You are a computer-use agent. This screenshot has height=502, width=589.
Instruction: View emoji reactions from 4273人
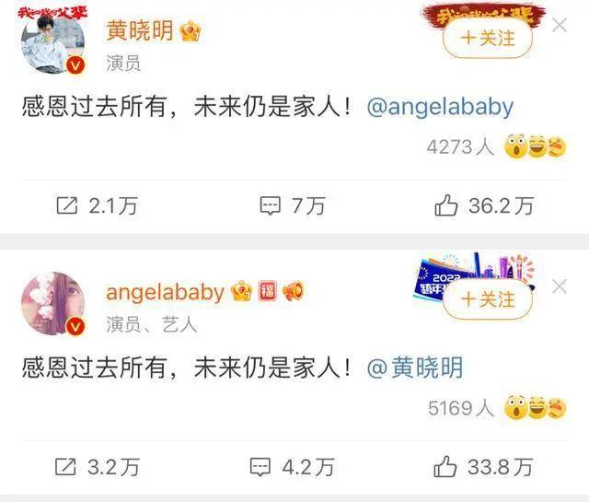(496, 146)
